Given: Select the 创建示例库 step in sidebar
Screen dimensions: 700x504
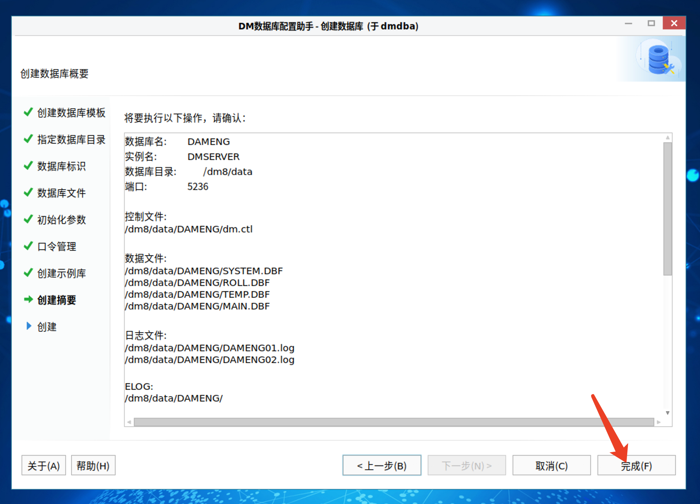Looking at the screenshot, I should coord(61,273).
